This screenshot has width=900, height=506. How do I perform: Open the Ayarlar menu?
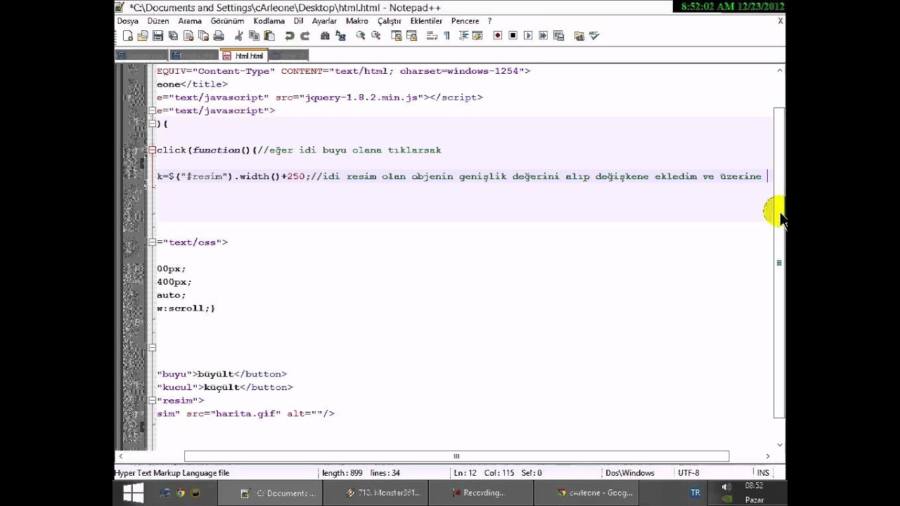click(324, 21)
